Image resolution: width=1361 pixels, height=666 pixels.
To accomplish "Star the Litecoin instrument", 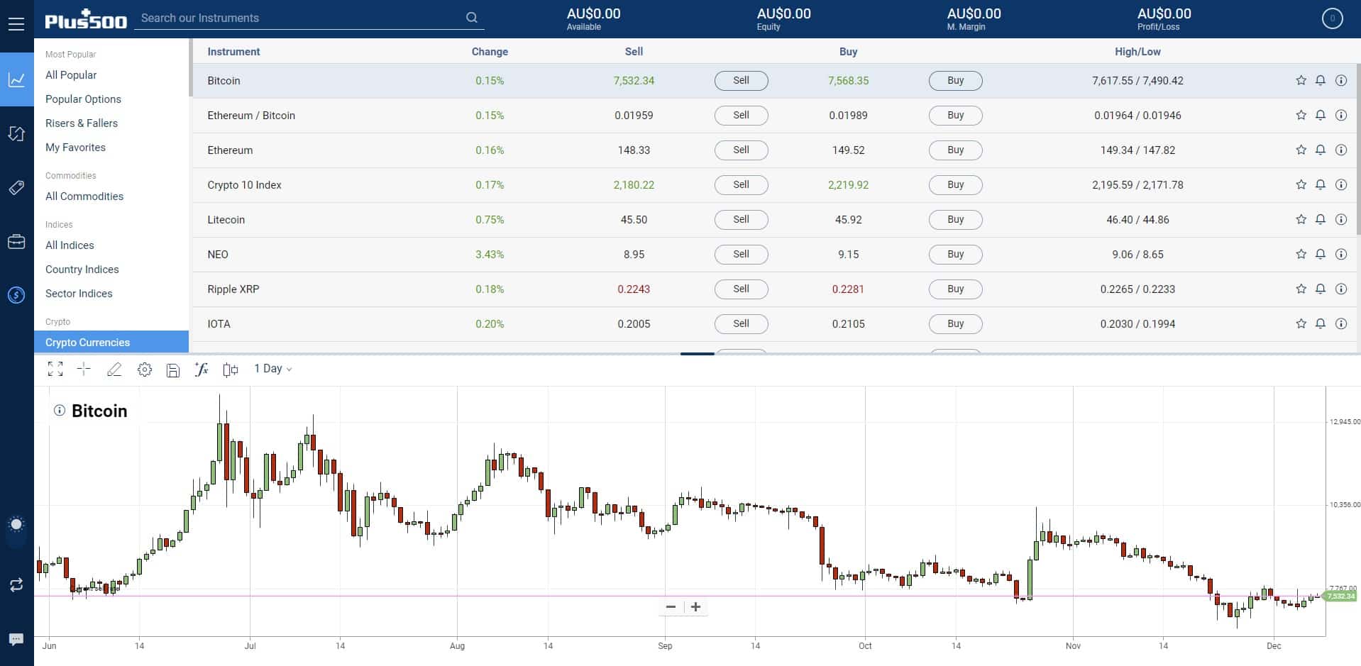I will 1301,219.
